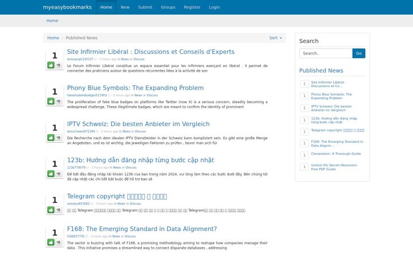Open sidebar link Clonazolam: A Thorough Guide
Image resolution: width=413 pixels, height=258 pixels.
(x=336, y=154)
